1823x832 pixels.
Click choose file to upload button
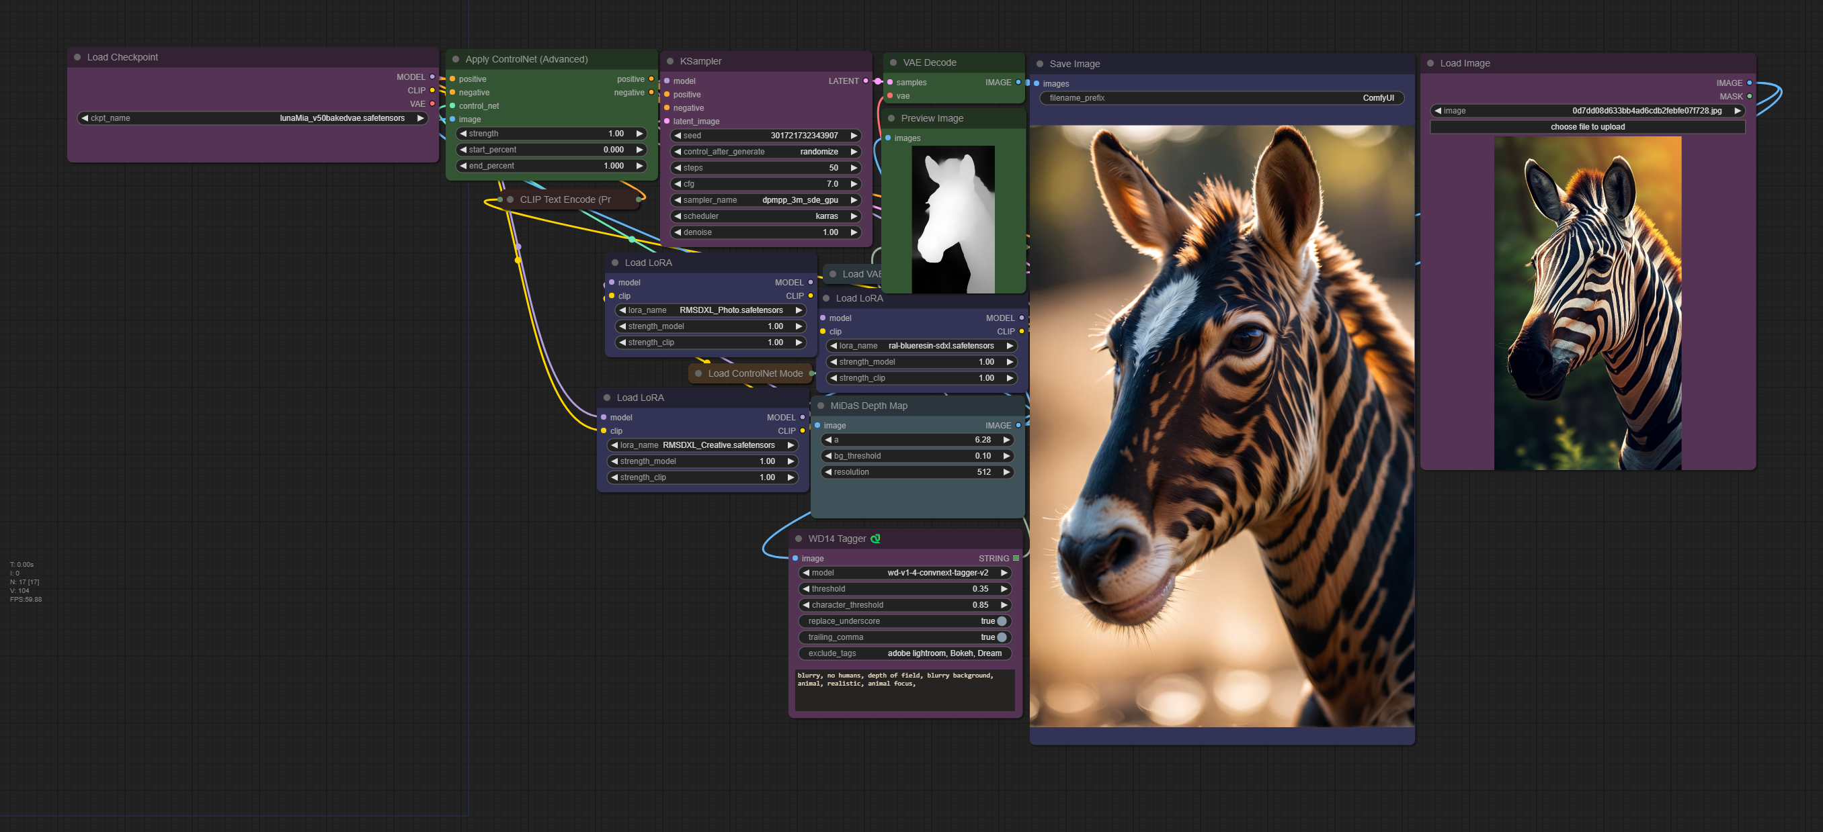(1586, 127)
